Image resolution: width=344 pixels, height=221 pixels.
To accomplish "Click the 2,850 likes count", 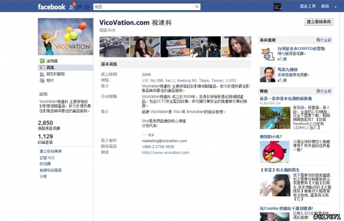I will pos(45,123).
